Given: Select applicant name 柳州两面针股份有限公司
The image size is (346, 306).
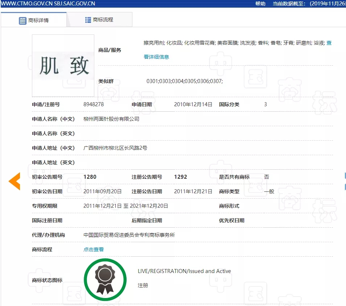Looking at the screenshot, I should pos(111,119).
